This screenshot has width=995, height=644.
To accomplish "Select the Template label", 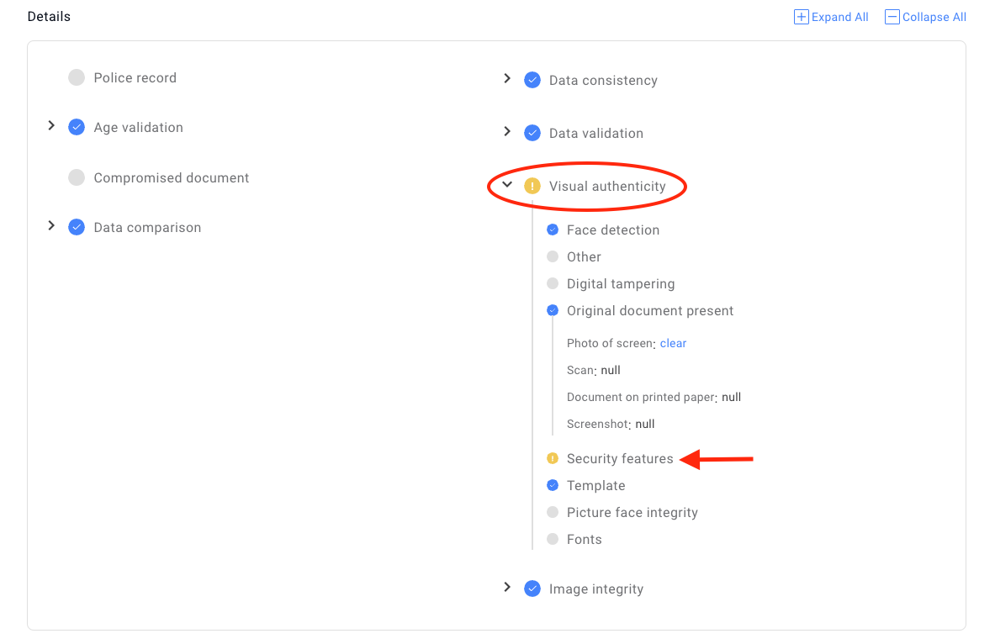I will 595,486.
